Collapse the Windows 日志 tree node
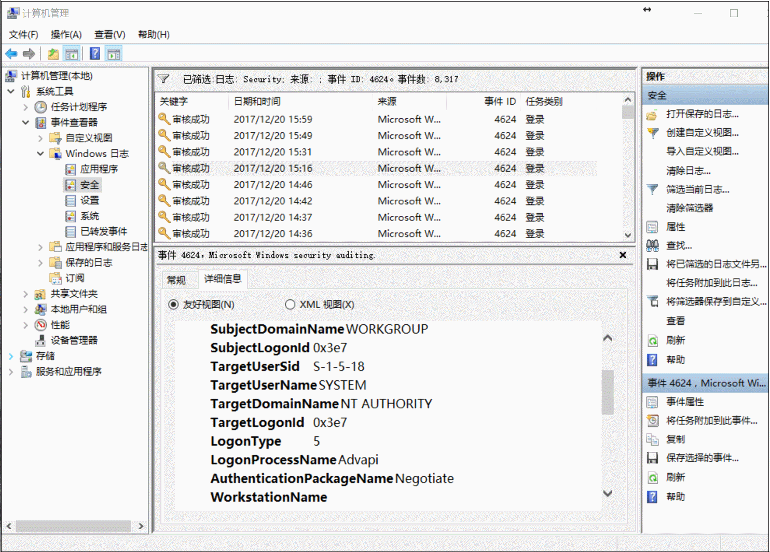This screenshot has height=552, width=770. point(40,154)
